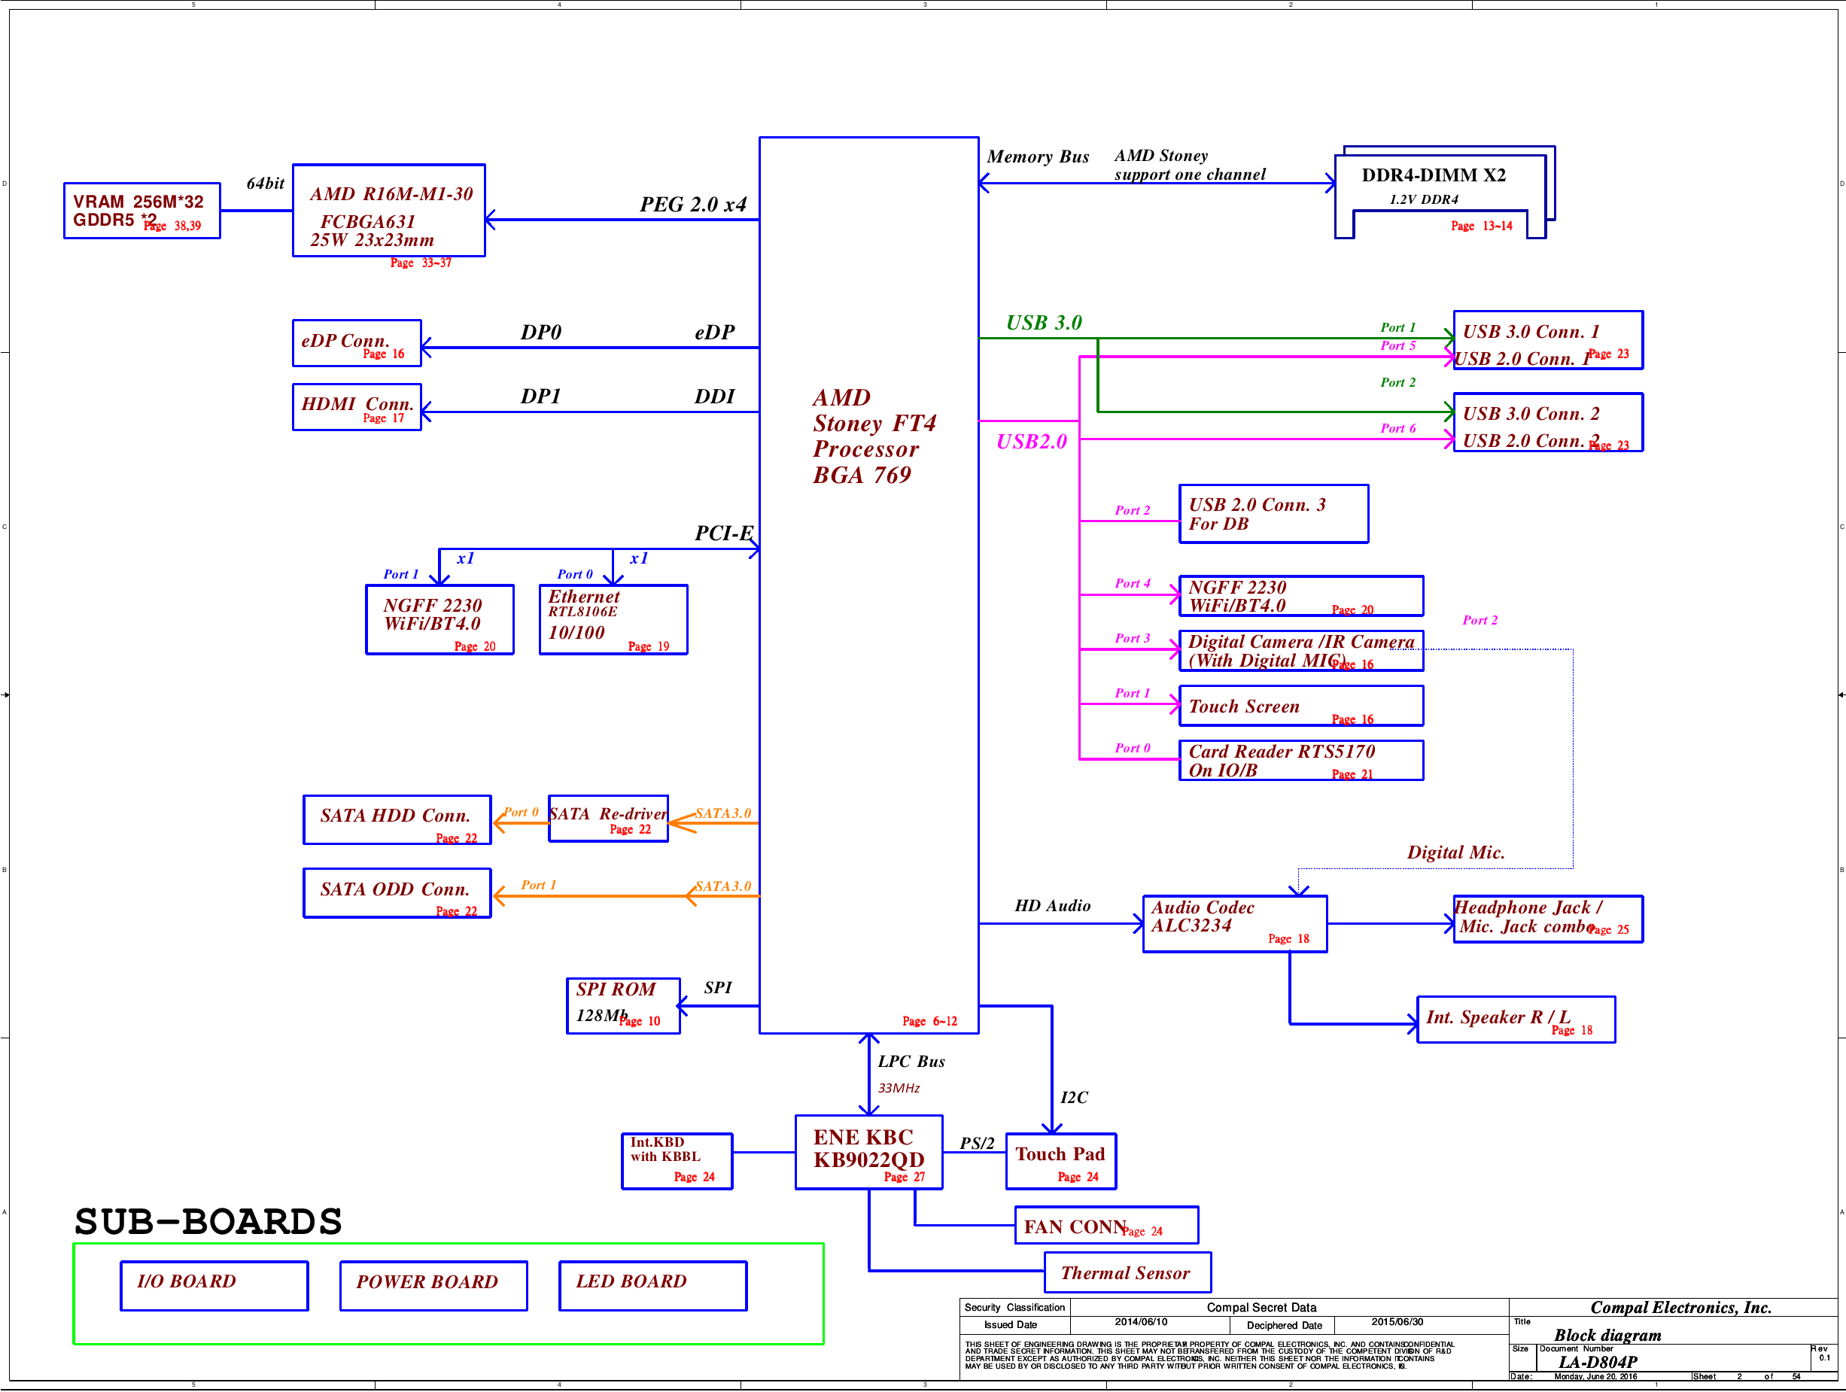
Task: Click the deciphered date 2015/06/30
Action: 1397,1322
